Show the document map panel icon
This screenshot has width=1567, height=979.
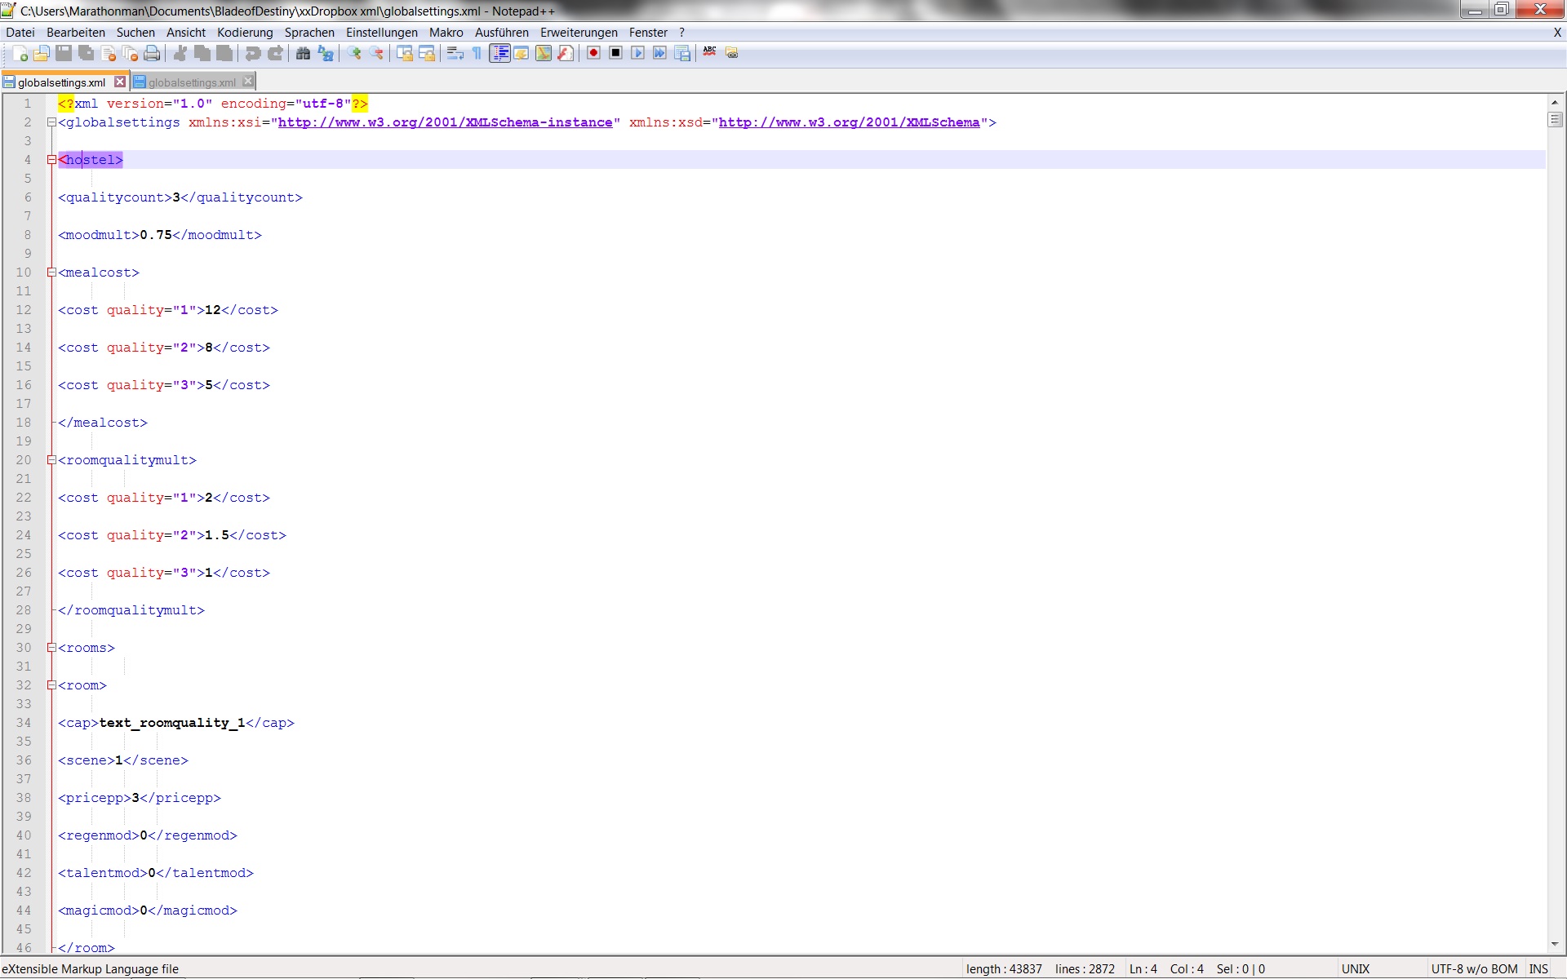[544, 54]
